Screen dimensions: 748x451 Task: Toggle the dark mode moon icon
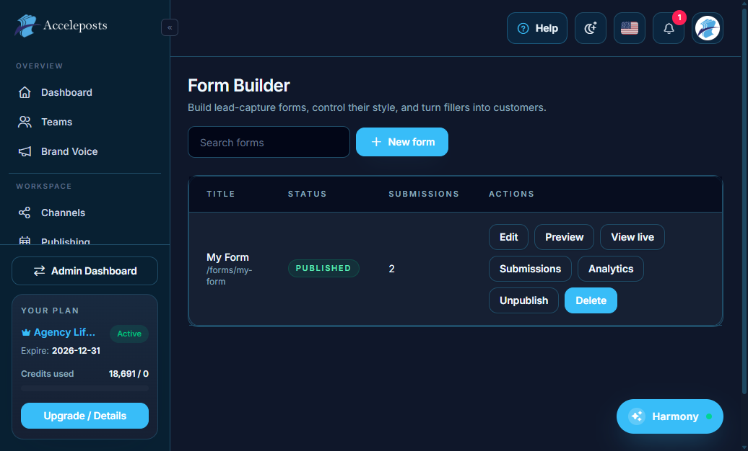tap(590, 28)
